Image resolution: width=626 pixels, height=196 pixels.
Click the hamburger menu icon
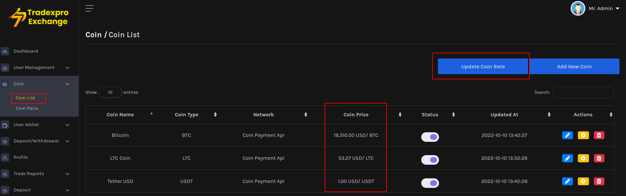click(x=89, y=8)
